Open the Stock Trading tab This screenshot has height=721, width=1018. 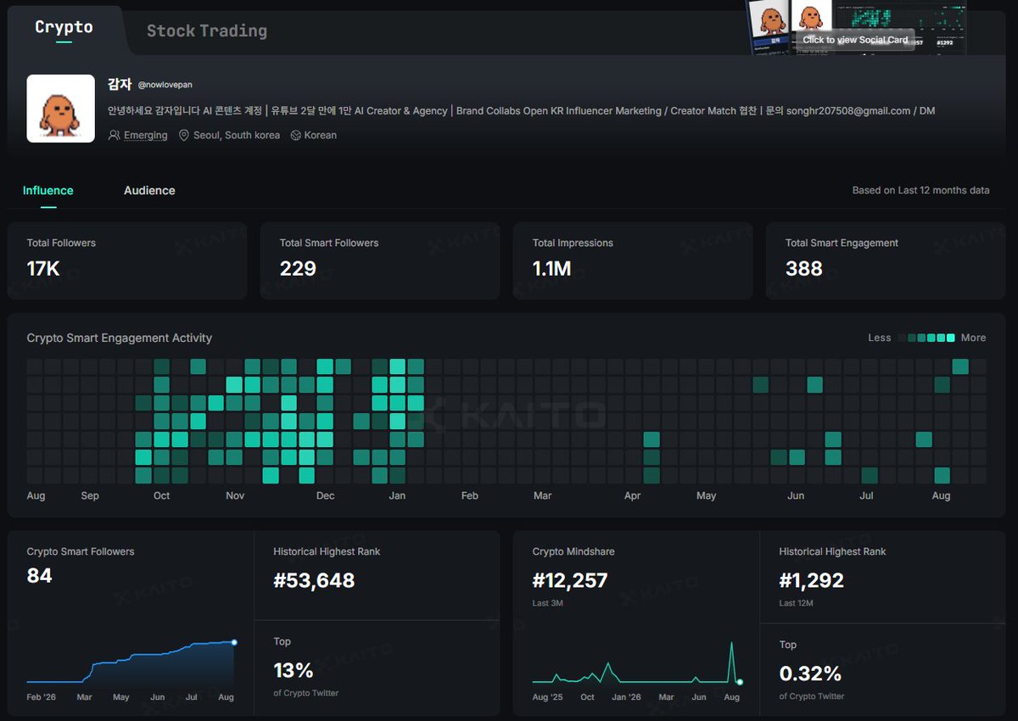click(207, 31)
